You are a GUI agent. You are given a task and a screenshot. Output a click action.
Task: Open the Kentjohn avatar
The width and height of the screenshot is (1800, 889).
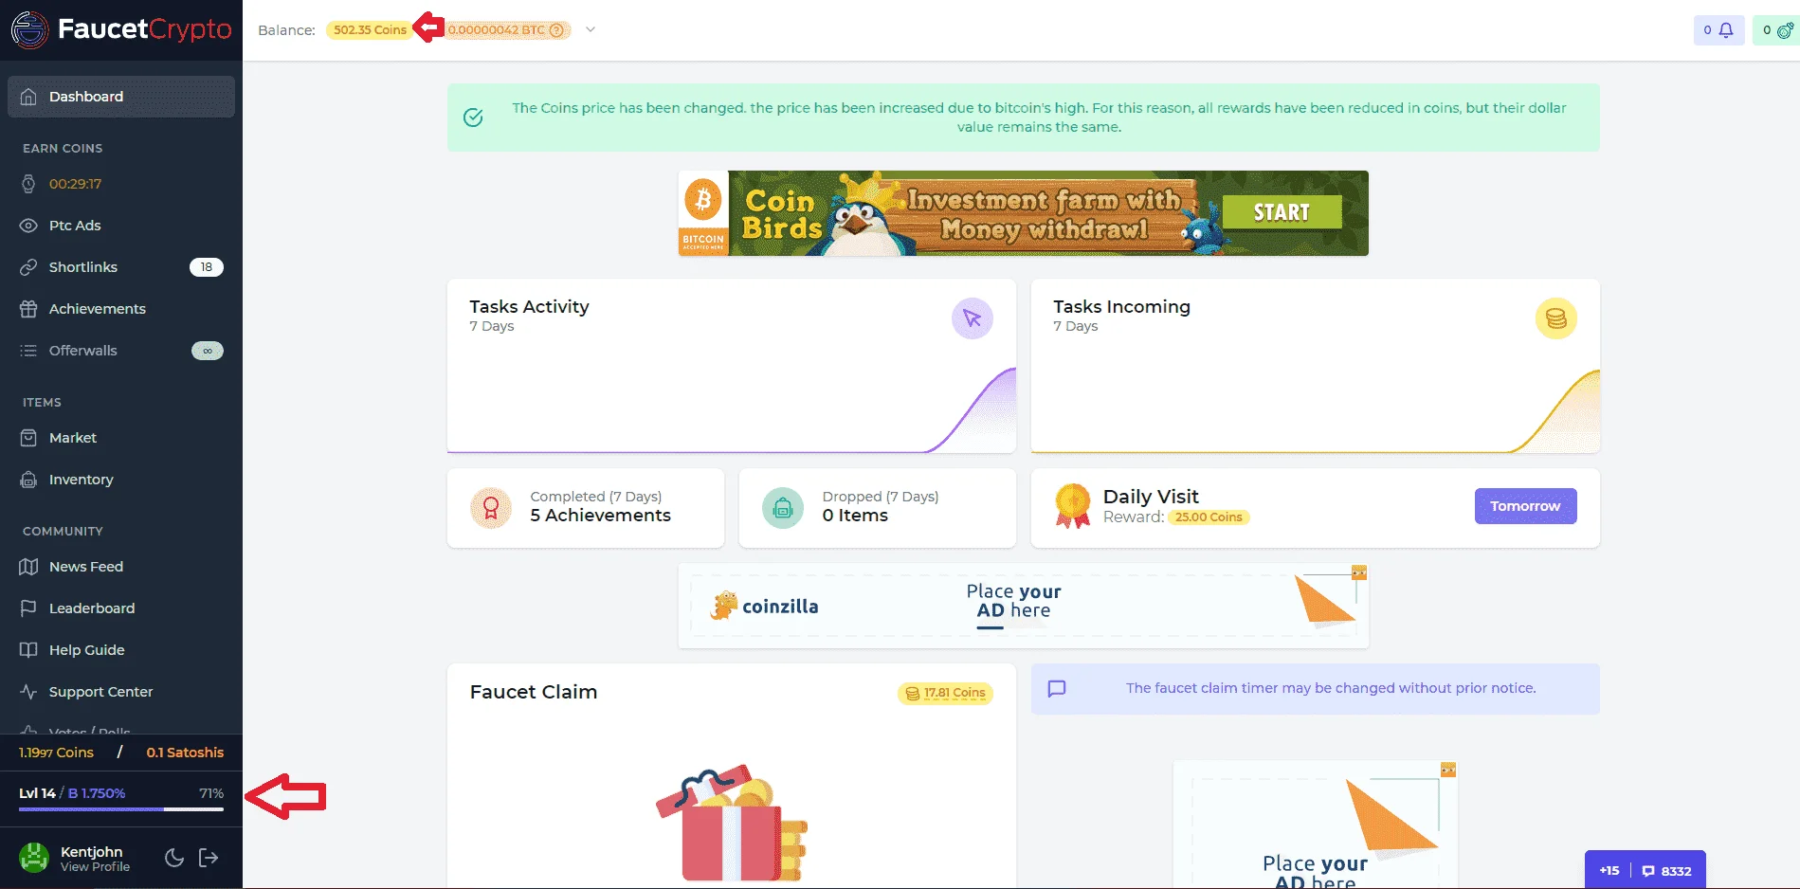pos(34,858)
